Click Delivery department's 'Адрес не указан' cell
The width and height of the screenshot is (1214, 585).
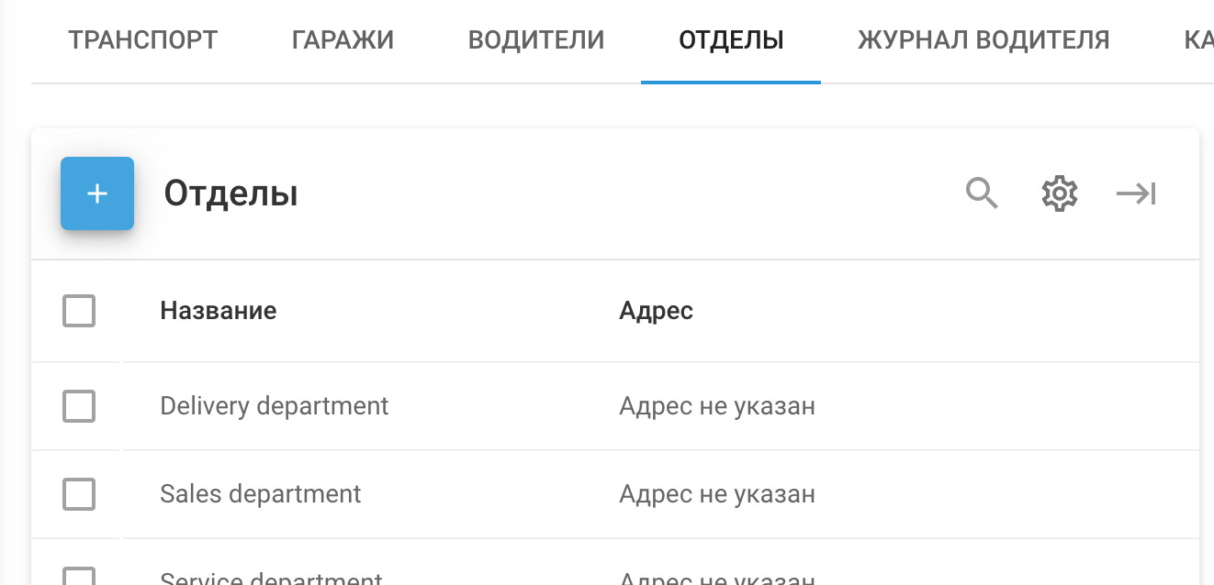[x=716, y=406]
